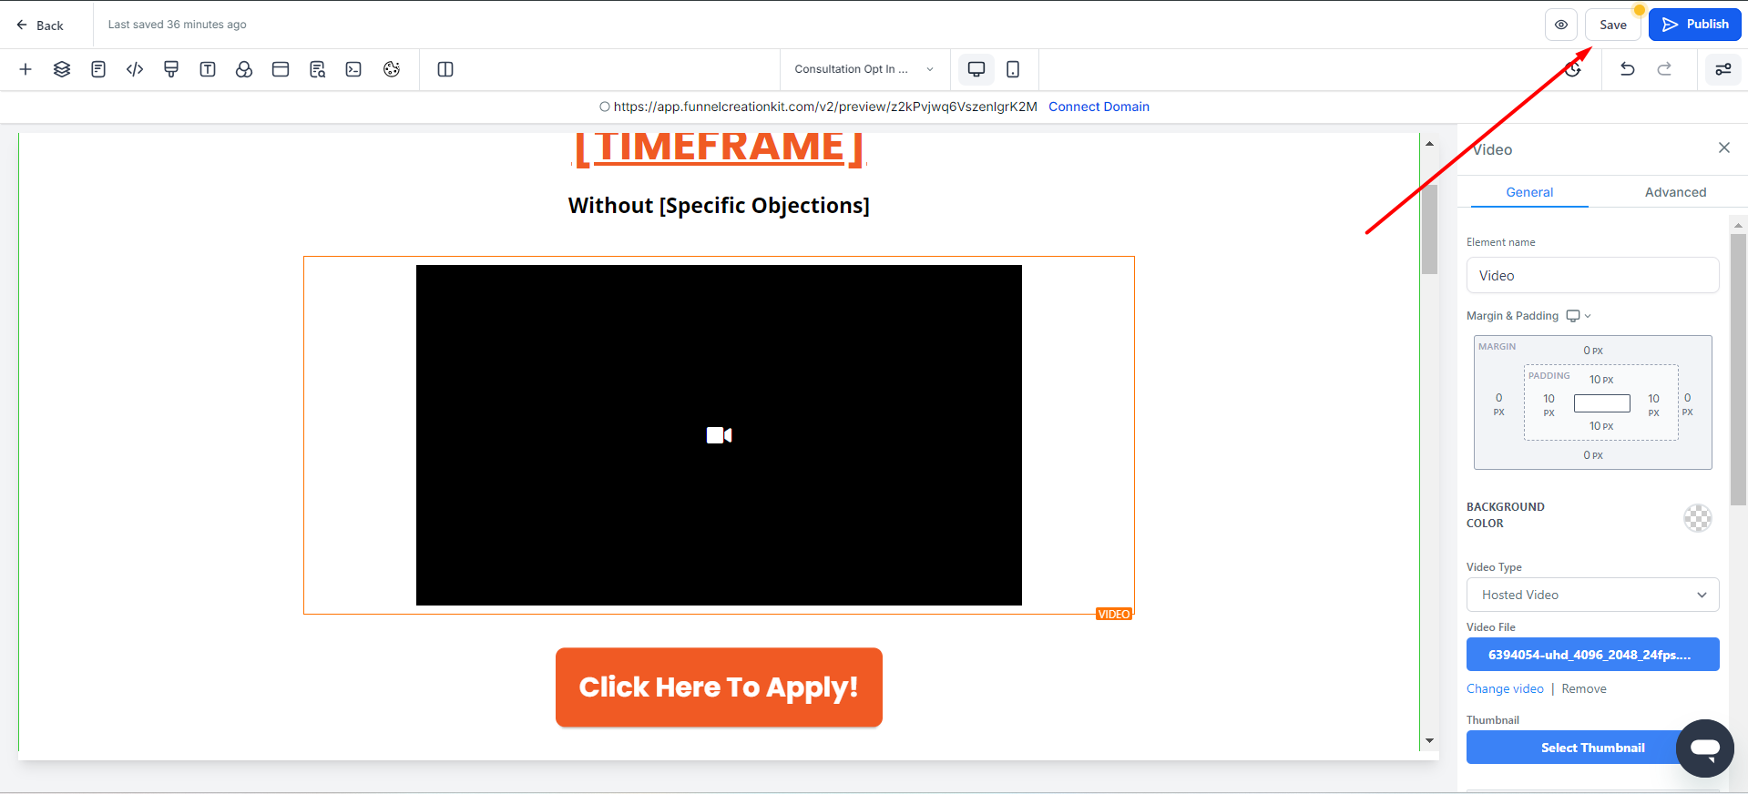
Task: Open the cookie consent settings icon
Action: pyautogui.click(x=392, y=69)
